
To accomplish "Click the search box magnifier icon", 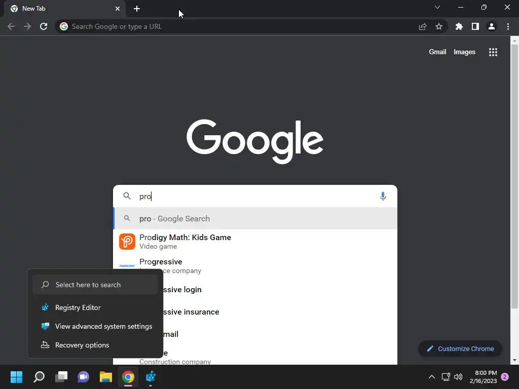I will point(127,196).
